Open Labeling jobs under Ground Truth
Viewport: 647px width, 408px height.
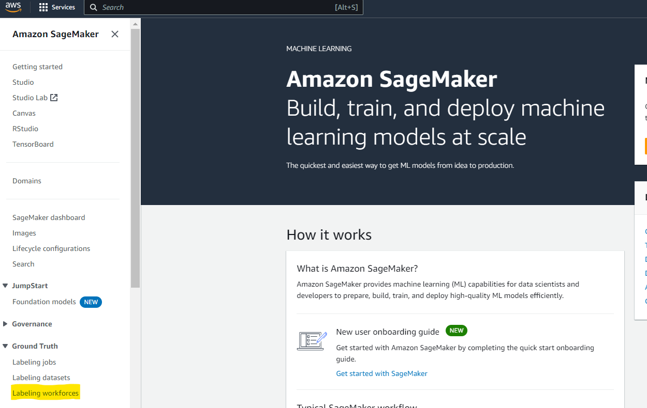[x=34, y=362]
